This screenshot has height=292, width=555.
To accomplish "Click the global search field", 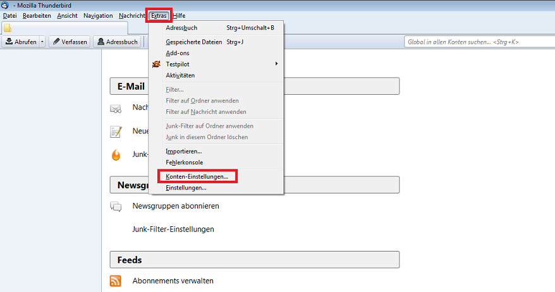I will (480, 42).
